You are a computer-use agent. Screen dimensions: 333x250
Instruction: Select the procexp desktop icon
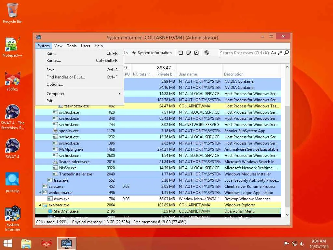pos(13,182)
